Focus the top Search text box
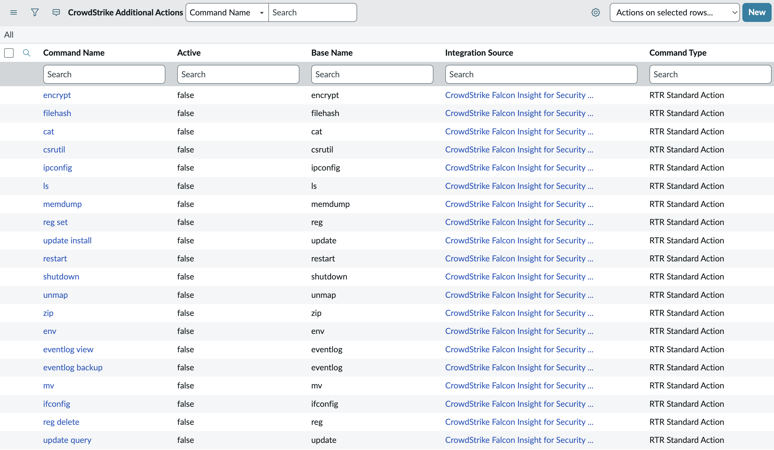The image size is (774, 450). pyautogui.click(x=312, y=13)
